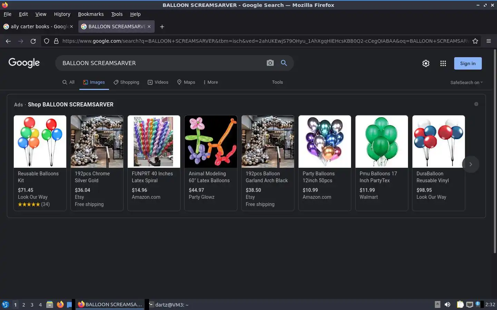Open the ads info dot icon
Viewport: 497px width, 310px height.
point(476,104)
